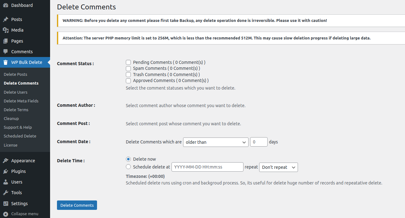This screenshot has height=218, width=405.
Task: Enable the Pending Comments checkbox
Action: 128,62
